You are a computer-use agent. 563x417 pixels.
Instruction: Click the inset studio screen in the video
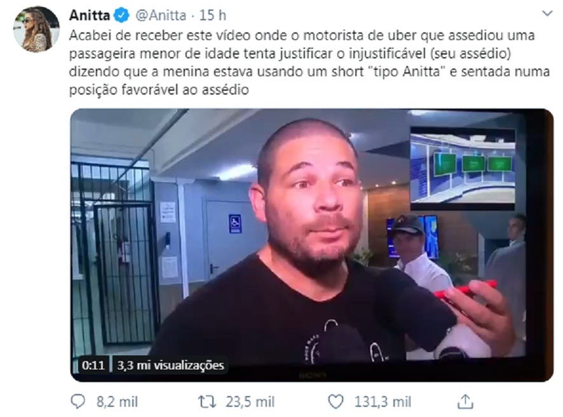(463, 168)
